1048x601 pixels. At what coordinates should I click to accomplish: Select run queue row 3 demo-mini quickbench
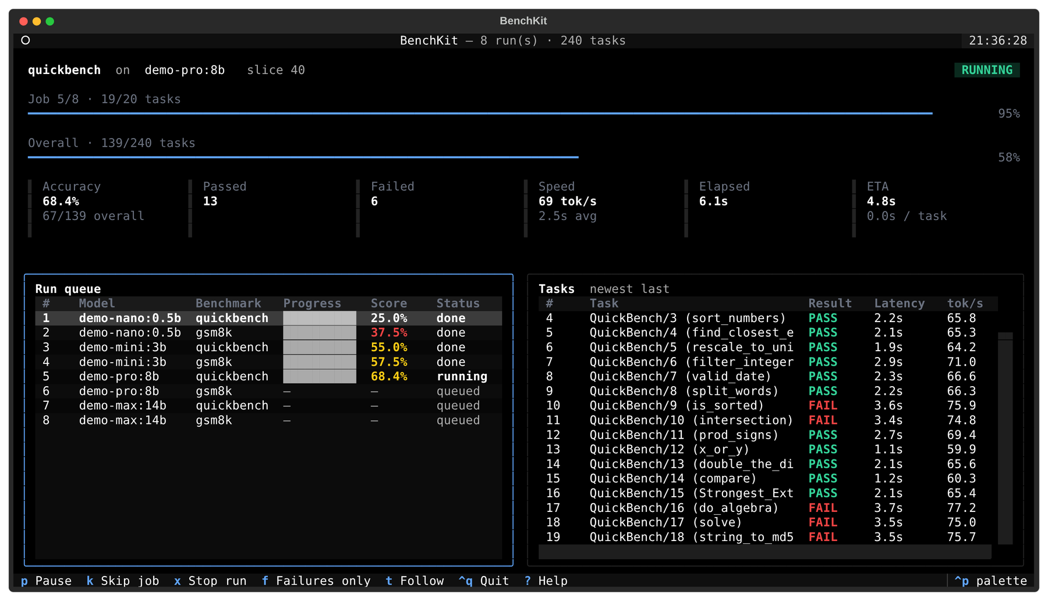click(x=268, y=347)
